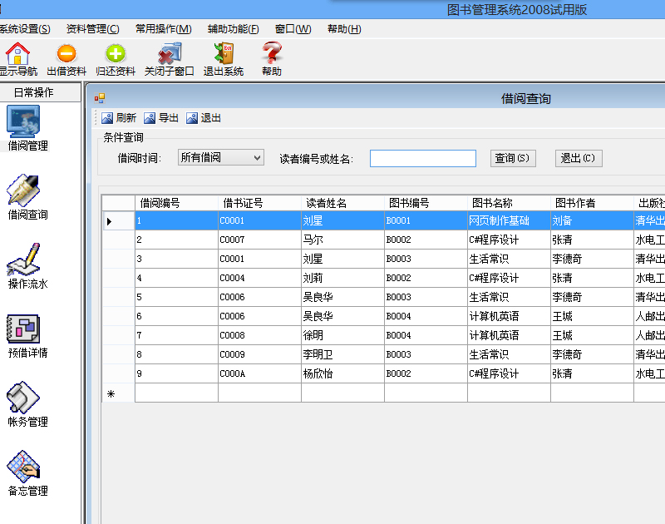The height and width of the screenshot is (524, 665).
Task: Open 帮助 via the question mark icon
Action: tap(272, 54)
